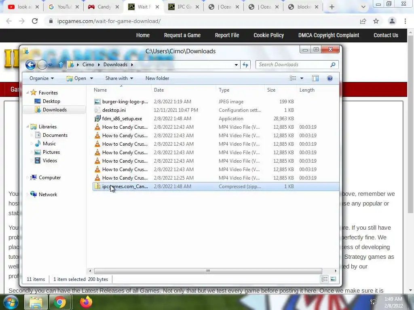Expand arrow after Downloads breadcrumb
The image size is (414, 310).
pyautogui.click(x=132, y=65)
